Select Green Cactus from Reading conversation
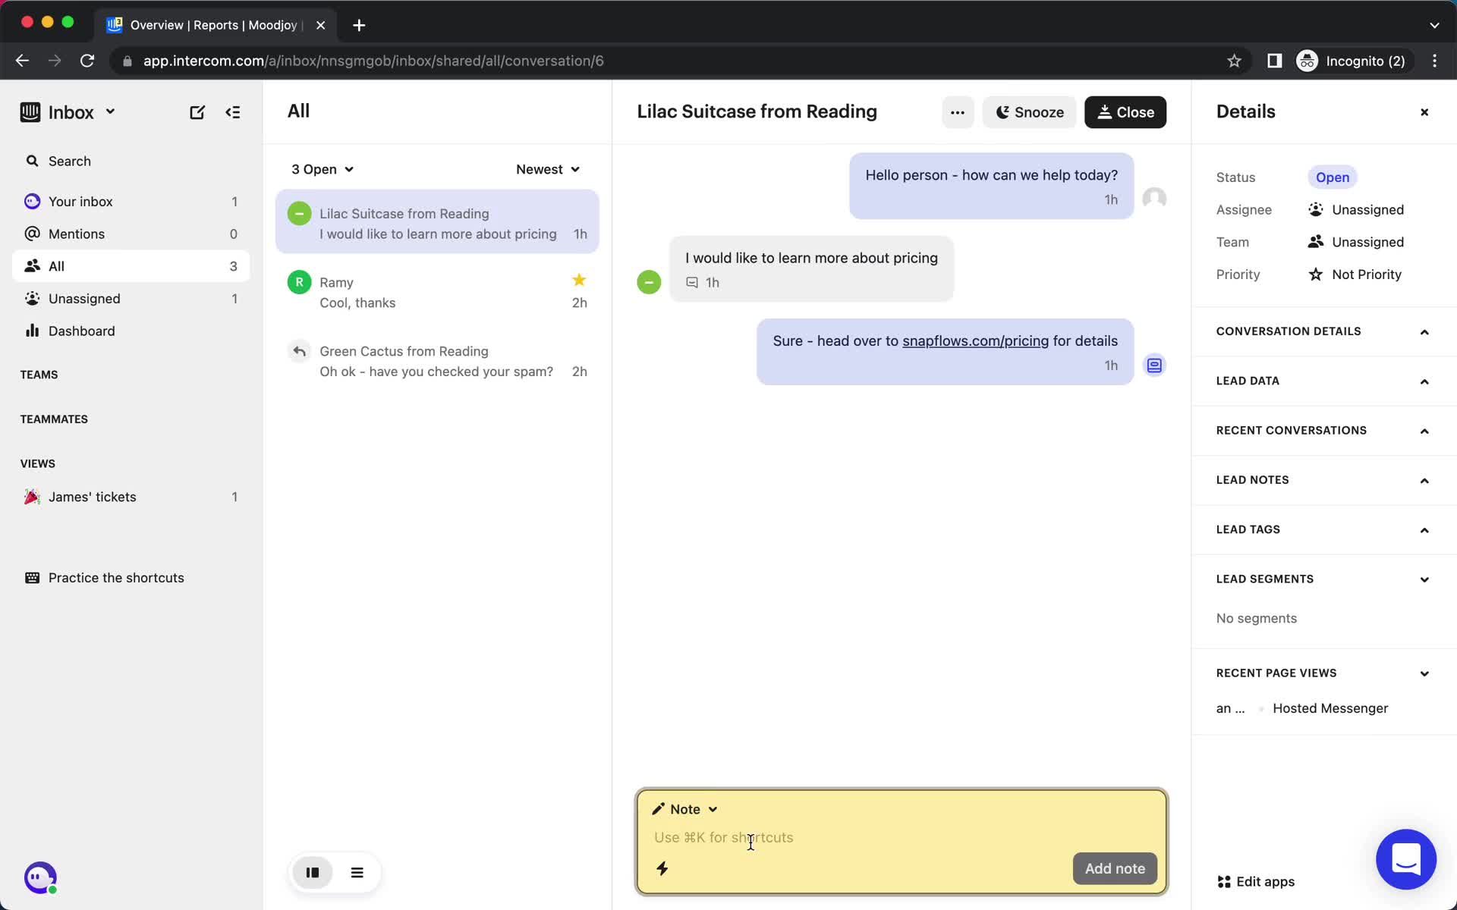This screenshot has width=1457, height=910. coord(437,361)
